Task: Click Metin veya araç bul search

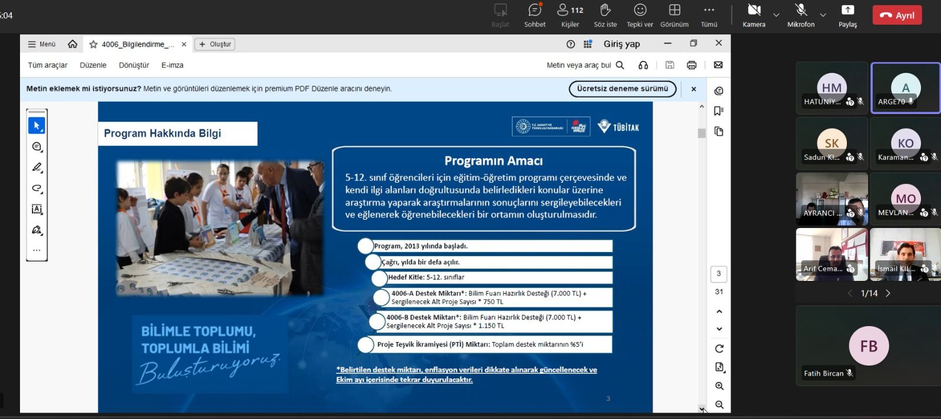Action: [585, 65]
